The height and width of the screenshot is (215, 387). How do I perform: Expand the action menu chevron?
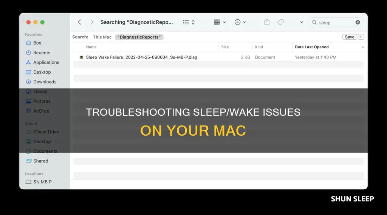pos(245,22)
